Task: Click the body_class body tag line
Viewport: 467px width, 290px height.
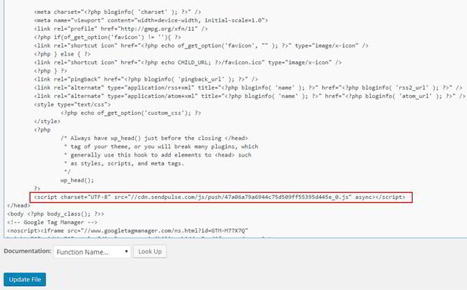Action: [54, 214]
